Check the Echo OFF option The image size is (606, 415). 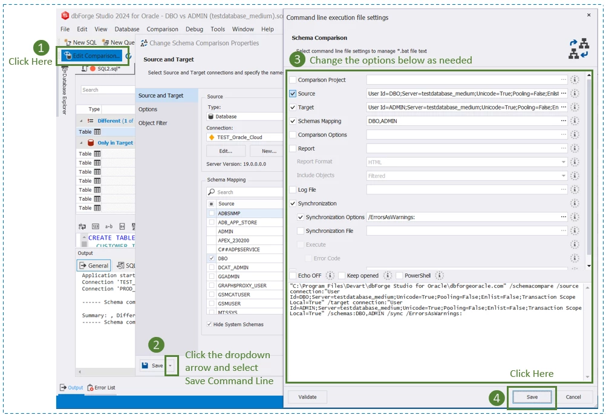pos(293,275)
